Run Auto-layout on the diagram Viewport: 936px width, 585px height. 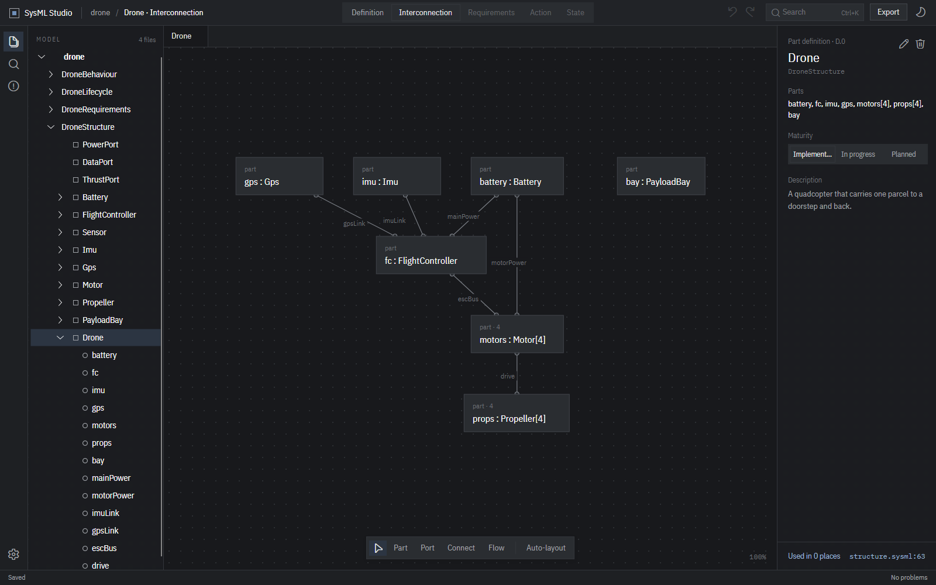pos(546,548)
